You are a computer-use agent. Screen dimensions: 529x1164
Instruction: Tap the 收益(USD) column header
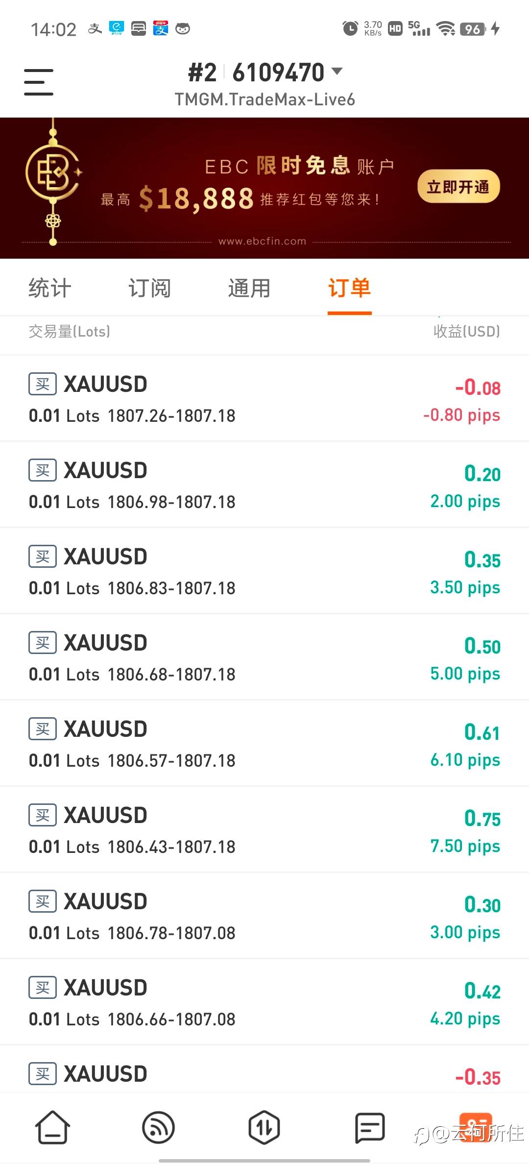pyautogui.click(x=466, y=332)
